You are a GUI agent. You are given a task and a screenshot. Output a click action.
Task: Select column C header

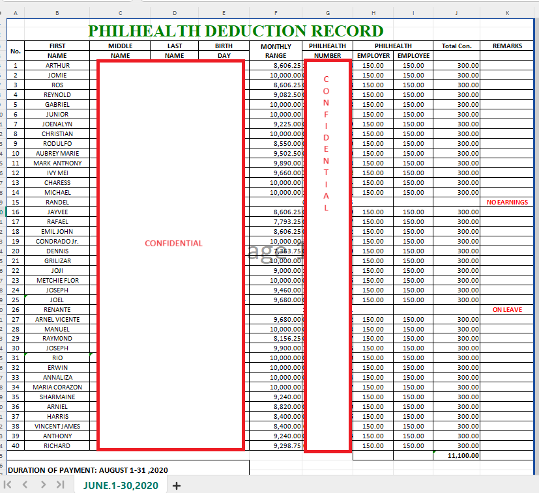click(120, 13)
